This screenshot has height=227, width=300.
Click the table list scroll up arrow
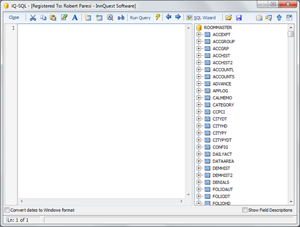[291, 28]
